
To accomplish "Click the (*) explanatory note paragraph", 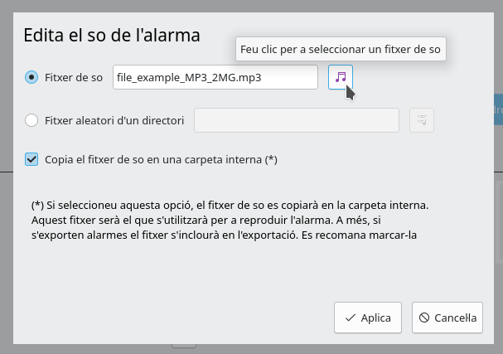I will 224,219.
